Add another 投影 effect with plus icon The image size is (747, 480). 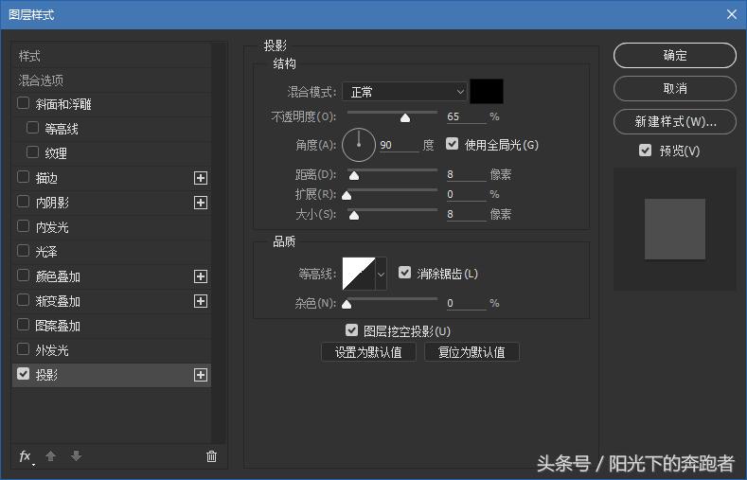(x=201, y=375)
